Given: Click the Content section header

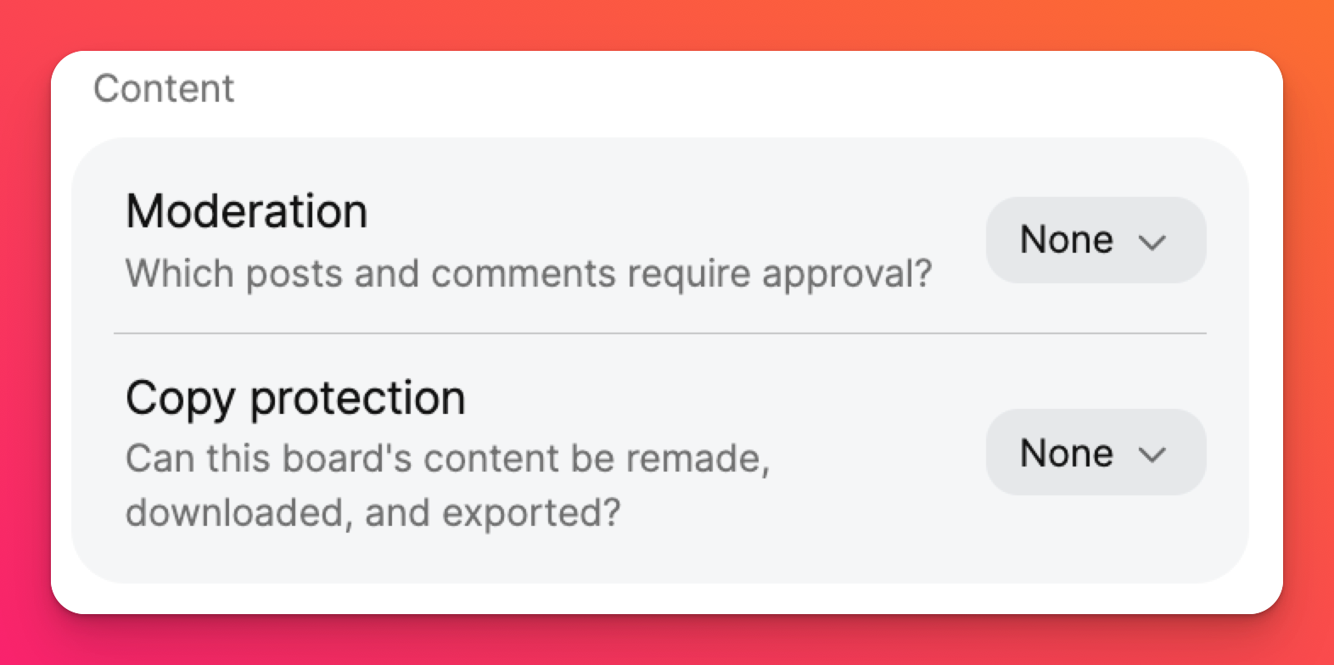Looking at the screenshot, I should pos(164,88).
